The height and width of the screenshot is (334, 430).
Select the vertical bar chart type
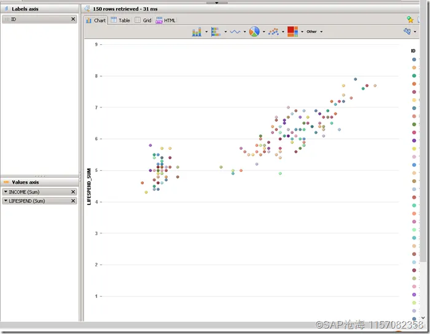197,31
